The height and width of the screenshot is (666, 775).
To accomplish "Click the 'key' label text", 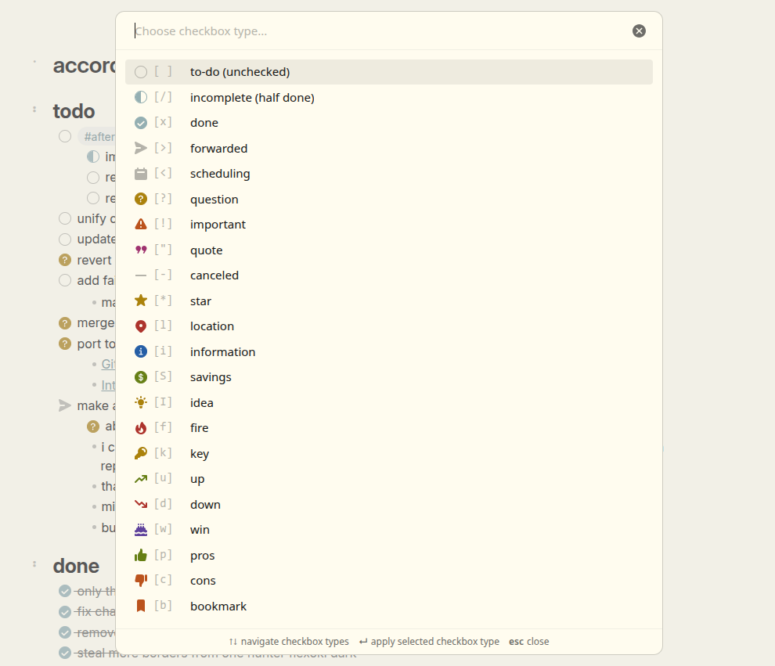I will [200, 454].
